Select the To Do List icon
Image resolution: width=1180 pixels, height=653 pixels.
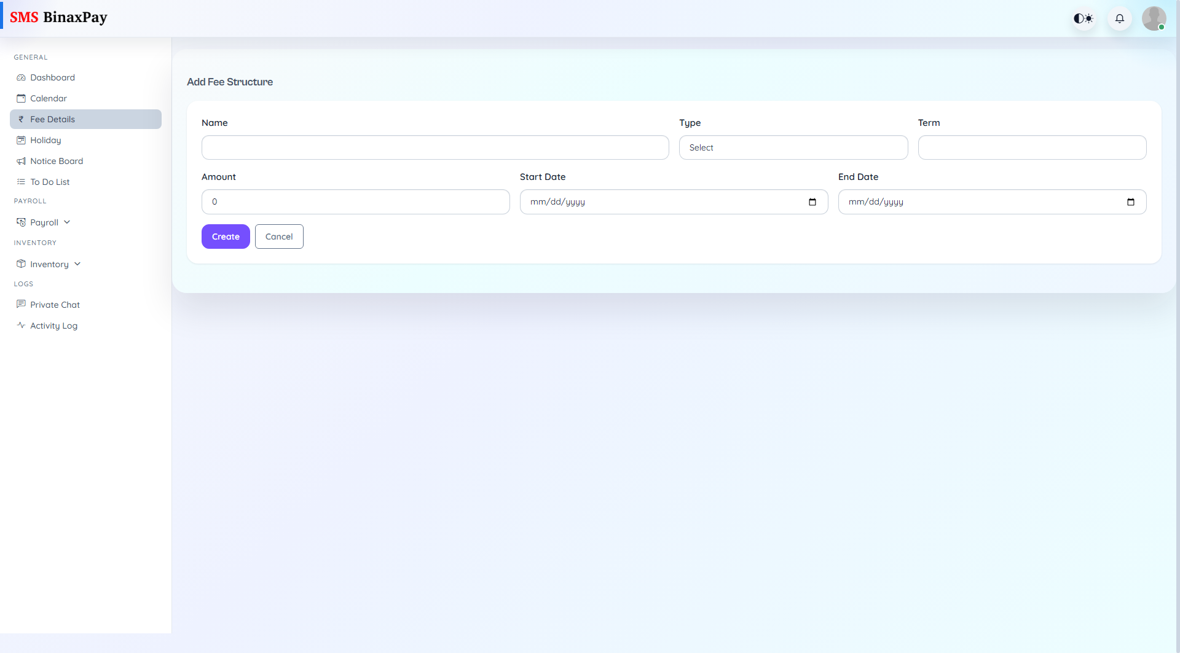click(22, 182)
